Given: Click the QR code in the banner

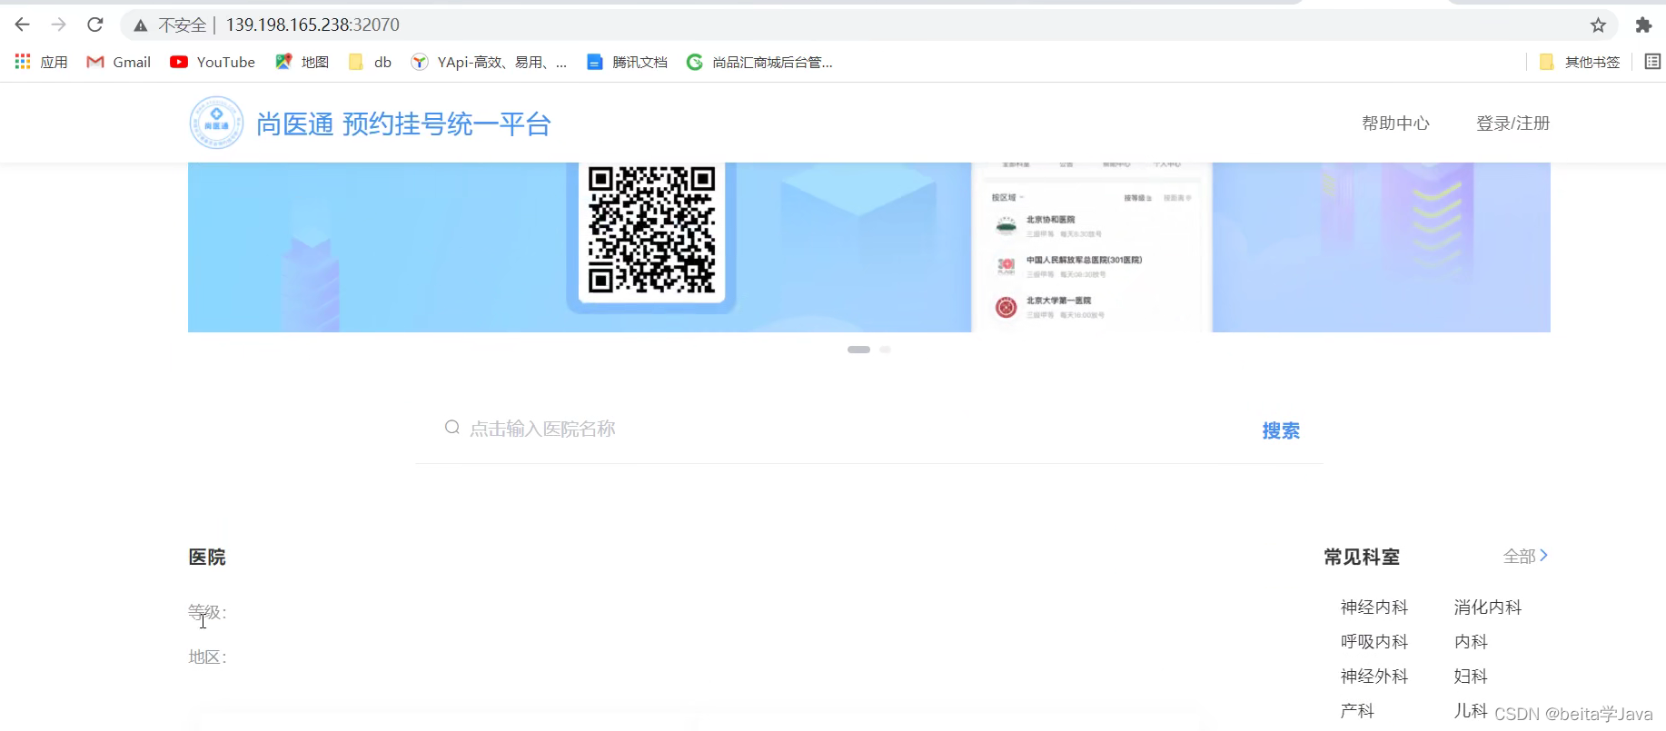Looking at the screenshot, I should point(651,230).
